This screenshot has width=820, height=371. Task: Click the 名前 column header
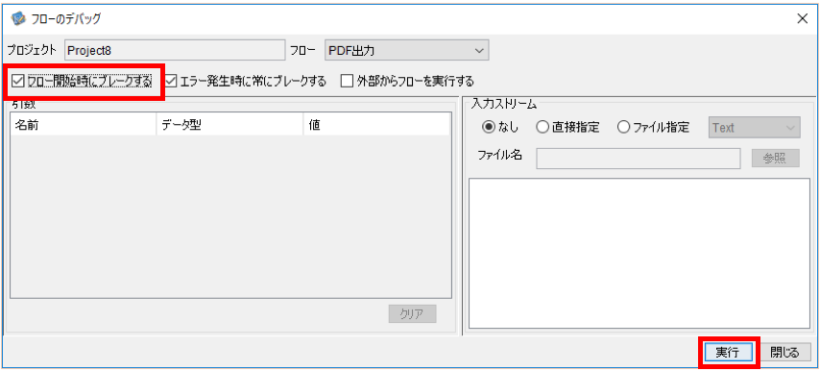84,125
